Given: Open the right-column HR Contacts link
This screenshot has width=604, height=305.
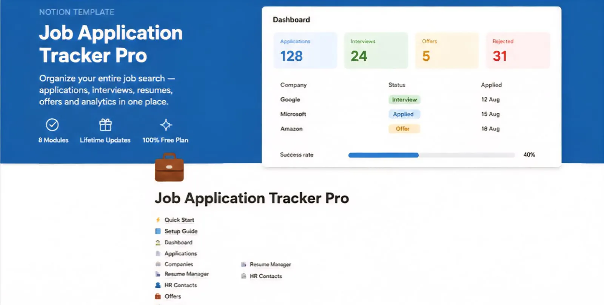Looking at the screenshot, I should pos(266,276).
